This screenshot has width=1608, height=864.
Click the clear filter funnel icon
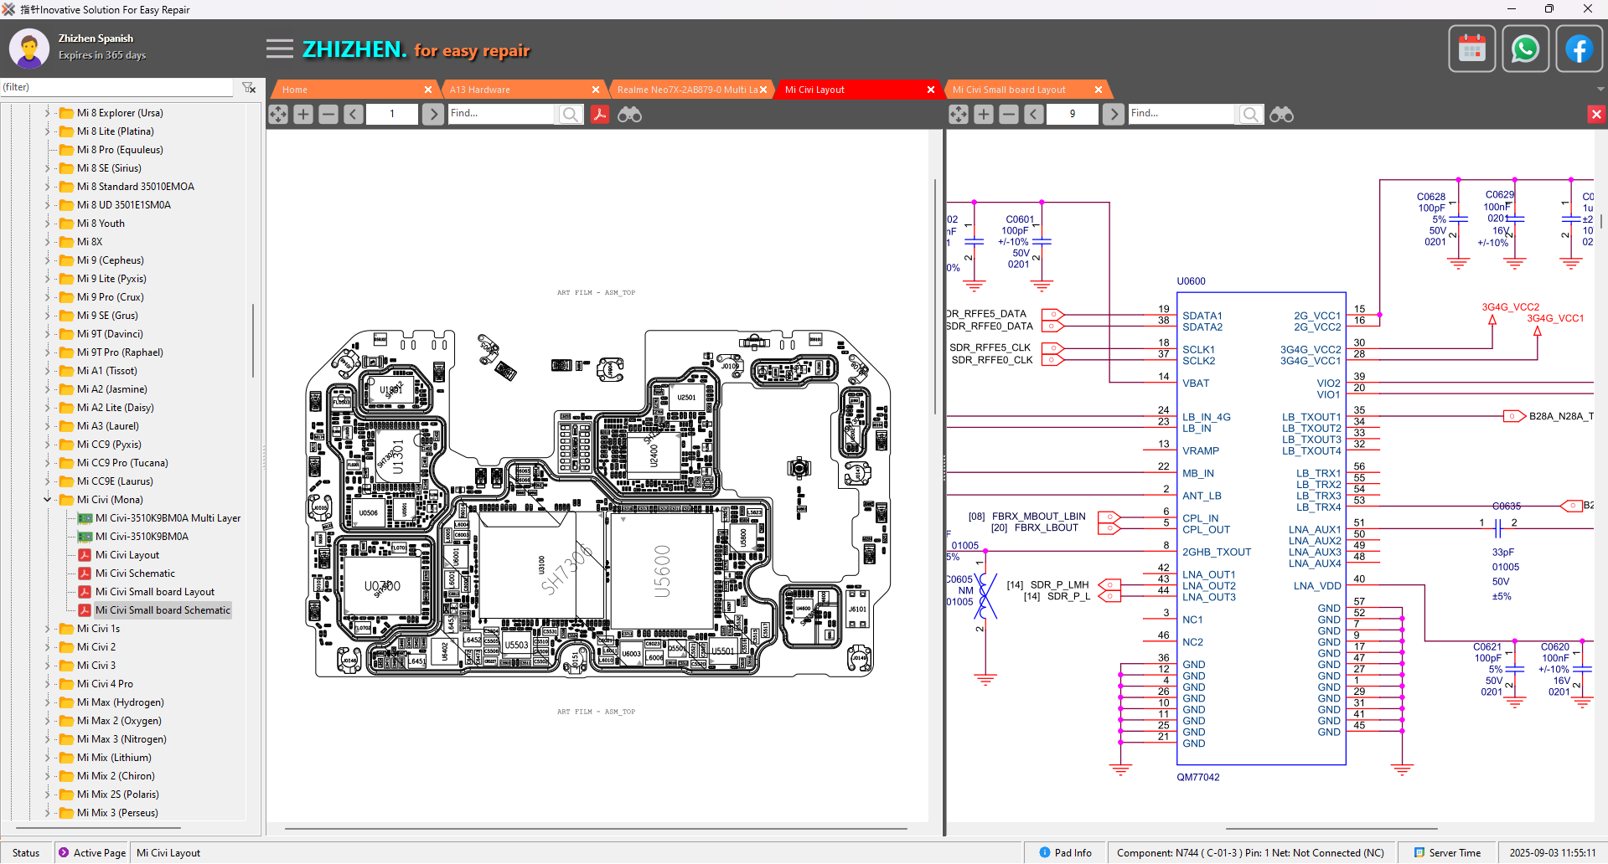click(x=249, y=87)
